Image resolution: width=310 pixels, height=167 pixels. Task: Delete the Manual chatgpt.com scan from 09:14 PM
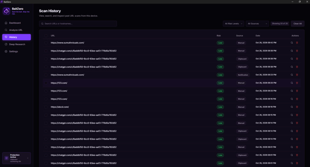[x=297, y=123]
